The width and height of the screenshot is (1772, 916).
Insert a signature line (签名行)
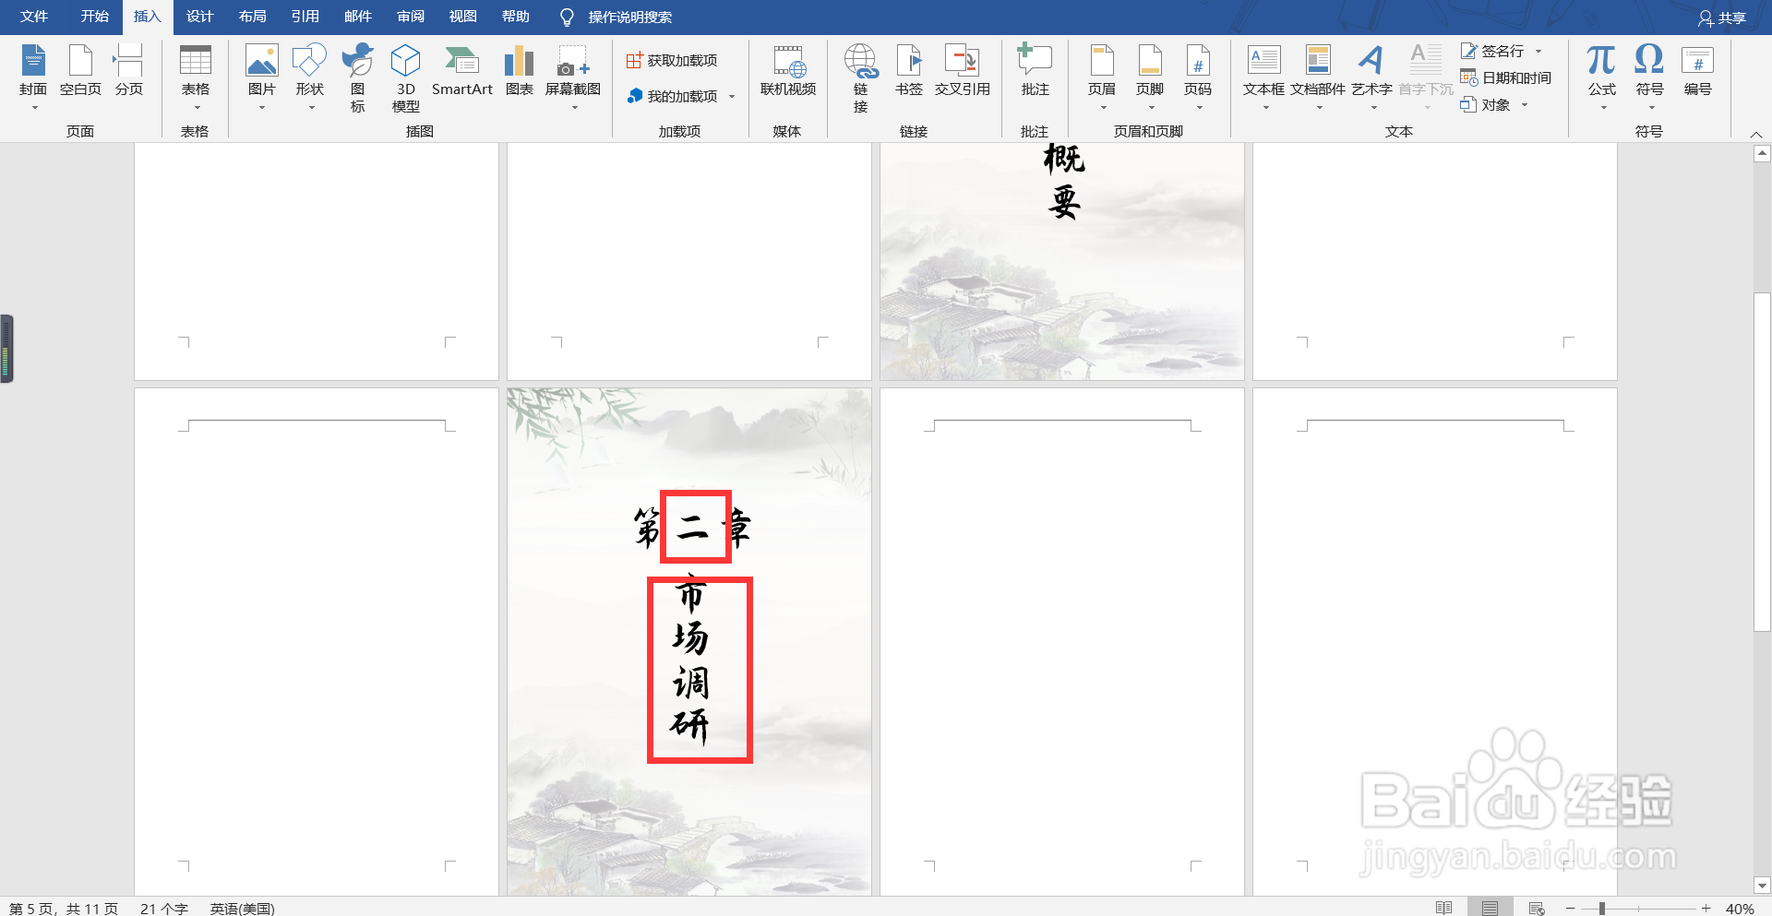[1492, 51]
